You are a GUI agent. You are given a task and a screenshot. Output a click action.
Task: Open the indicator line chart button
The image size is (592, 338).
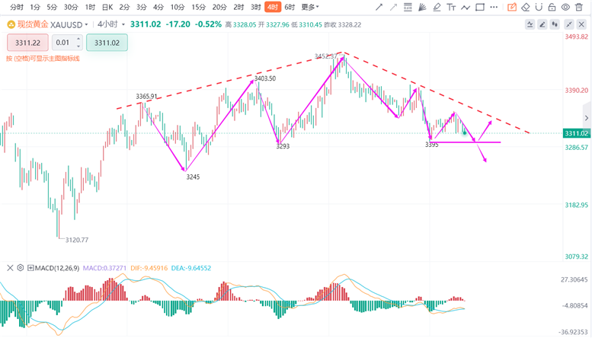(x=530, y=25)
